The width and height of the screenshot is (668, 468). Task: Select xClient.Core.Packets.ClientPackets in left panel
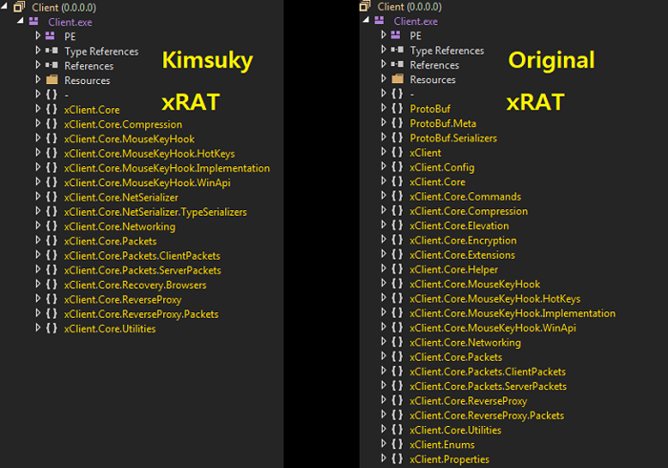click(x=142, y=255)
